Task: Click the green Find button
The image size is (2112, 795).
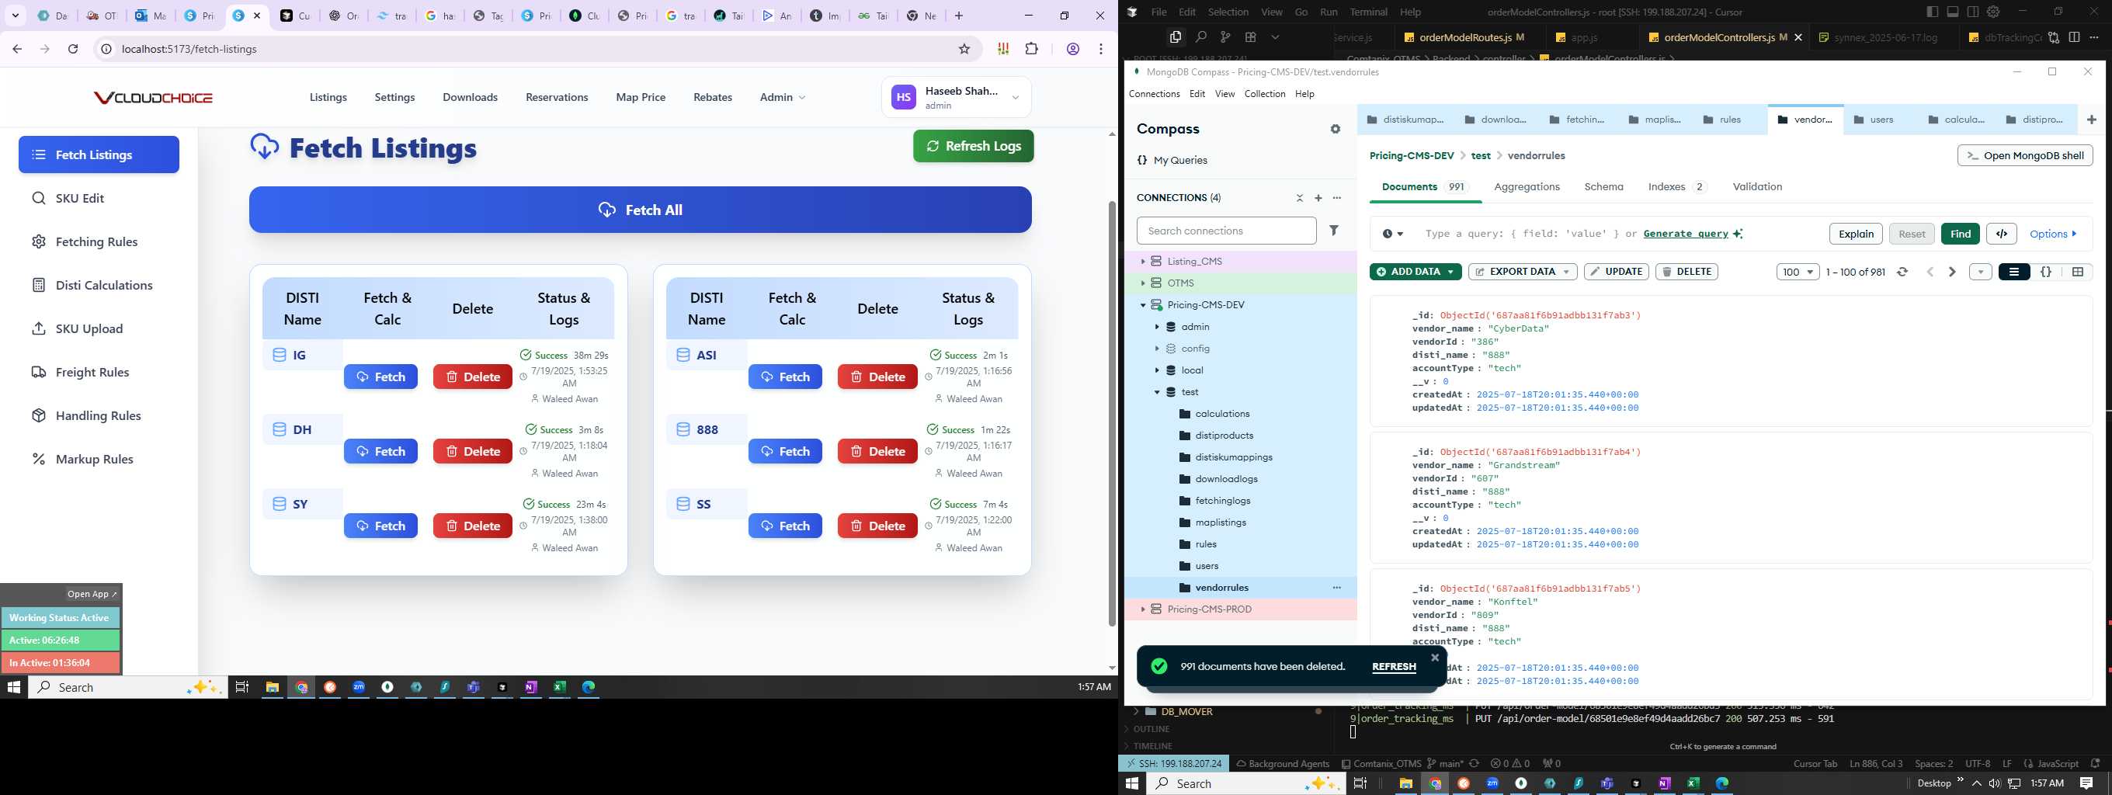Action: pyautogui.click(x=1961, y=234)
